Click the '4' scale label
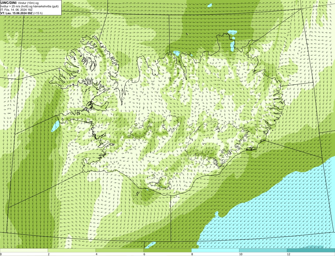The image size is (335, 256). click(96, 254)
